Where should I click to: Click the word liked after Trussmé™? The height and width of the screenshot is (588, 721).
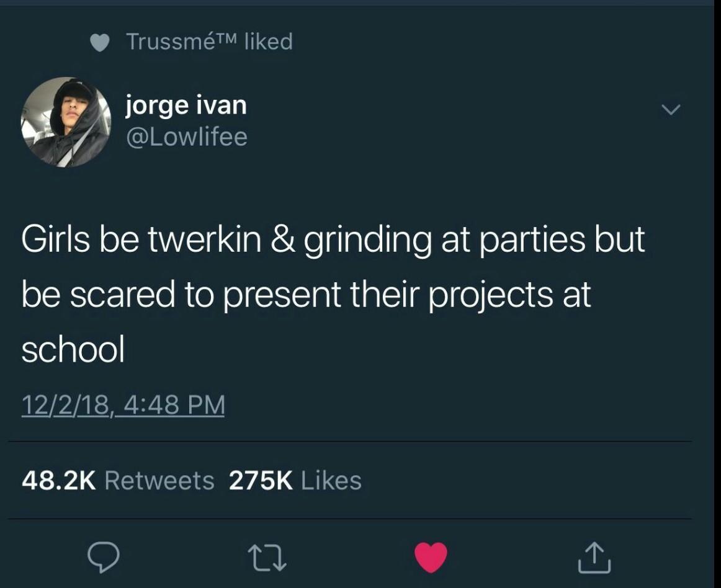[x=269, y=42]
